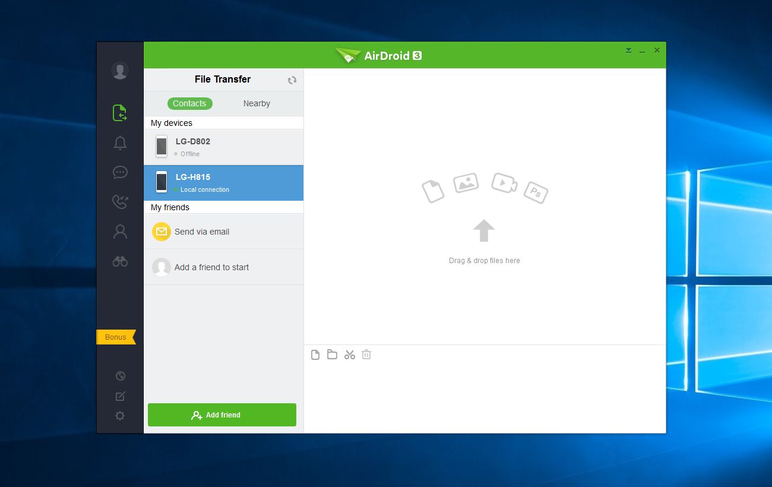Viewport: 772px width, 487px height.
Task: Open the user profile avatar
Action: click(x=120, y=71)
